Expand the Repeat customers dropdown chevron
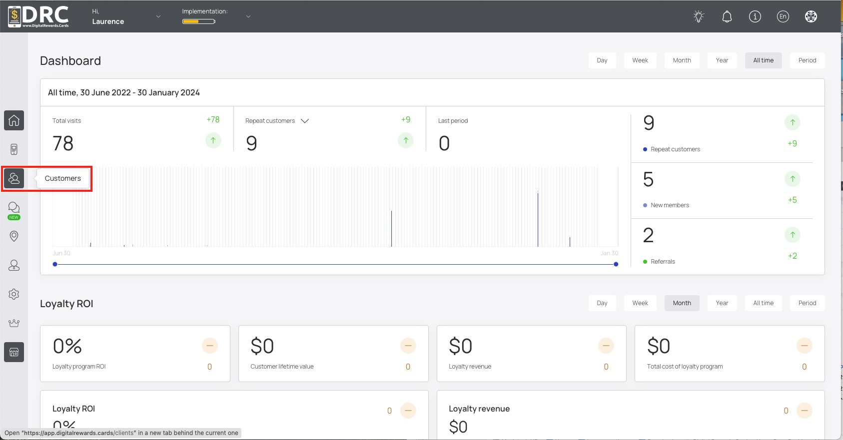The image size is (843, 440). pos(305,121)
